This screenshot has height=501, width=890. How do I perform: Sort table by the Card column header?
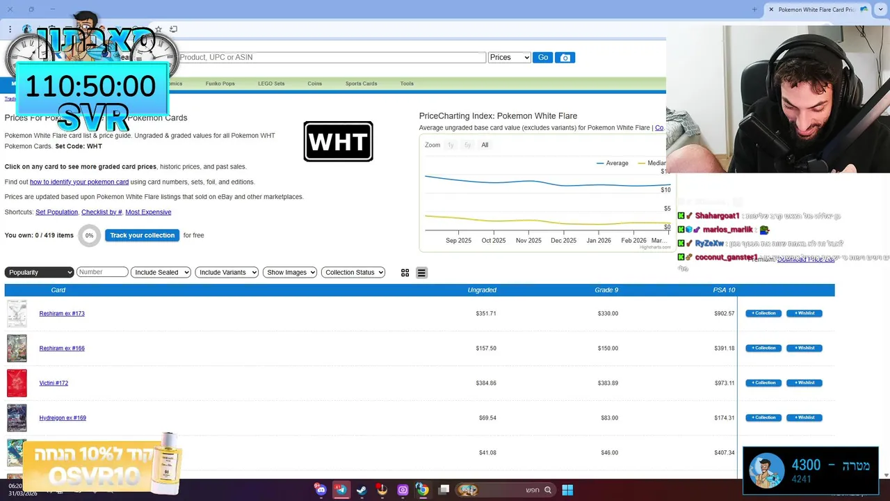tap(58, 290)
